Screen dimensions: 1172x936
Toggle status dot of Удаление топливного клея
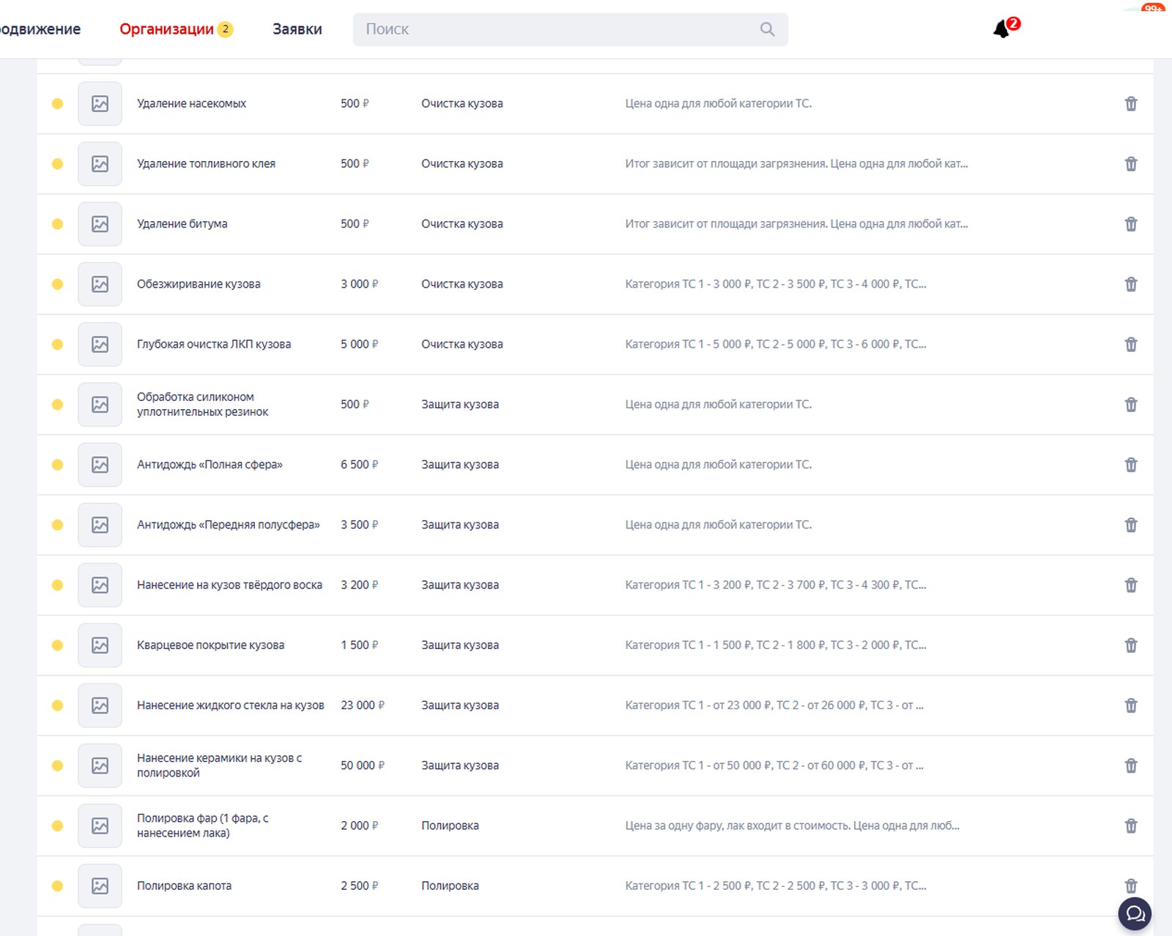coord(57,164)
